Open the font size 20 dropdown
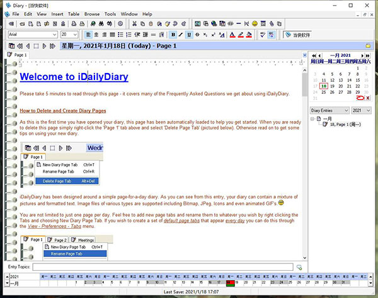Screen dimensions: 378x298 (x=75, y=35)
